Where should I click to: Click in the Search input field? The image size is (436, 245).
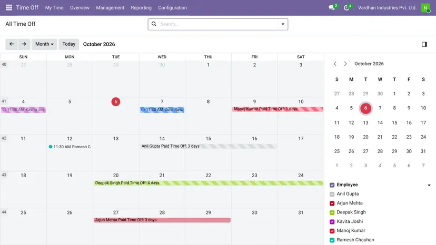pos(219,24)
